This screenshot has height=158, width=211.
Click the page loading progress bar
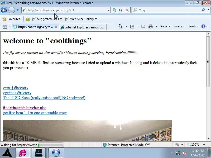click(50, 145)
